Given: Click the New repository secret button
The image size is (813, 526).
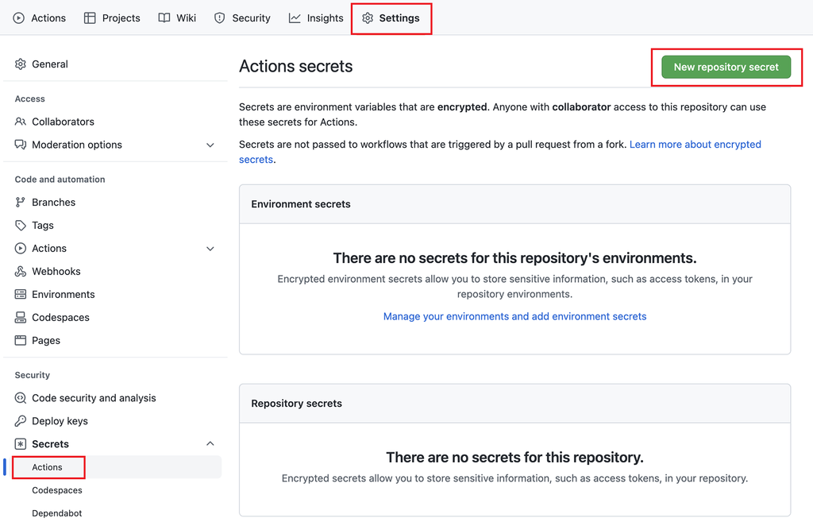Looking at the screenshot, I should click(726, 67).
